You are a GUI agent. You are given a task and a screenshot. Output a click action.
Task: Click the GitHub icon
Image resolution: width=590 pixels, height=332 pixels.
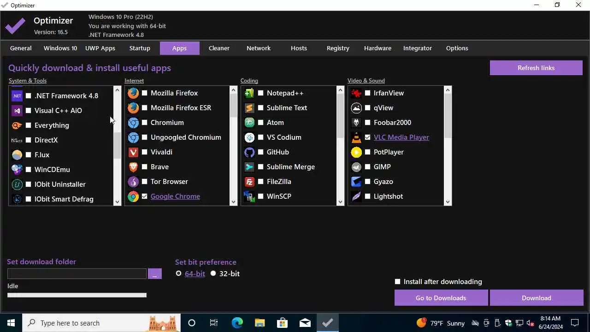pyautogui.click(x=249, y=152)
